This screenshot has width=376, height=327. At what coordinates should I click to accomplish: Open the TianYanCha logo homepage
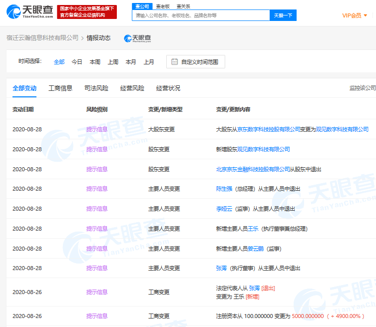tap(30, 11)
